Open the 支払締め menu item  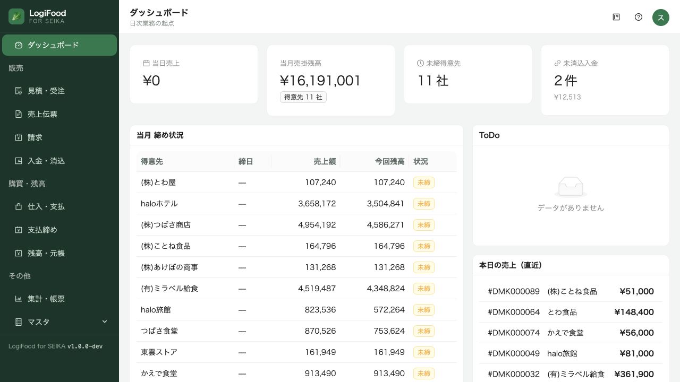[59, 230]
